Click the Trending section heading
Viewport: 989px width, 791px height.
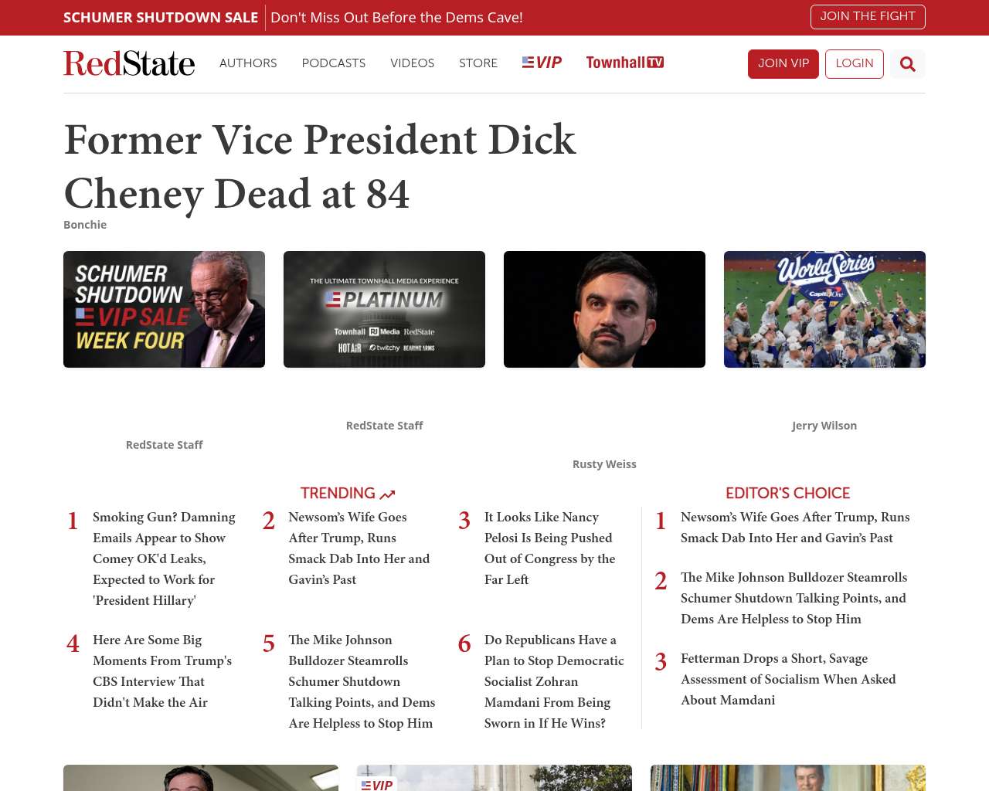pos(348,494)
